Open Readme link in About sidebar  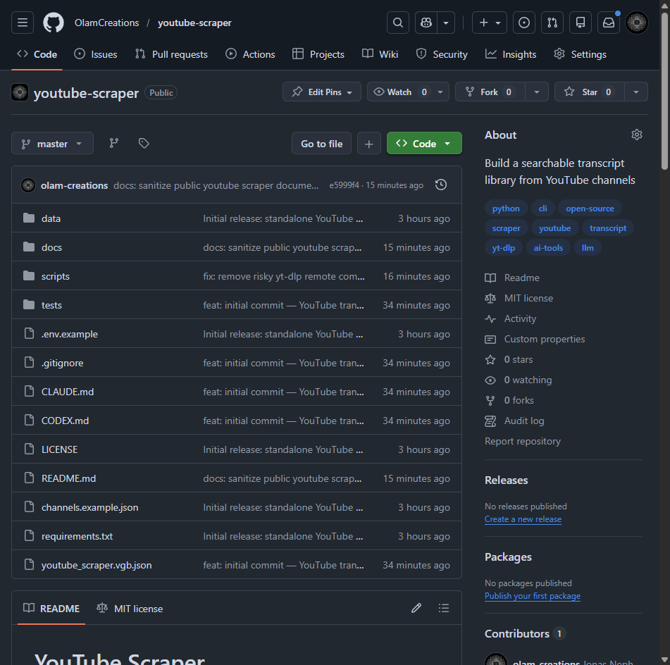(x=512, y=278)
